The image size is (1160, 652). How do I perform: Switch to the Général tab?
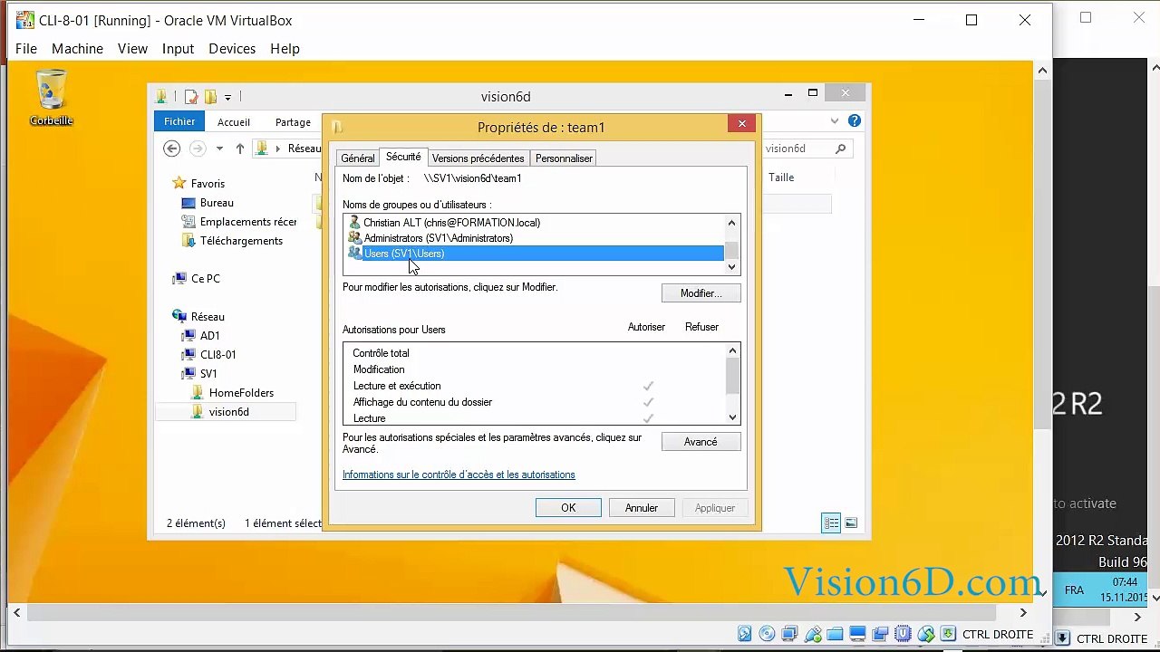click(x=357, y=158)
